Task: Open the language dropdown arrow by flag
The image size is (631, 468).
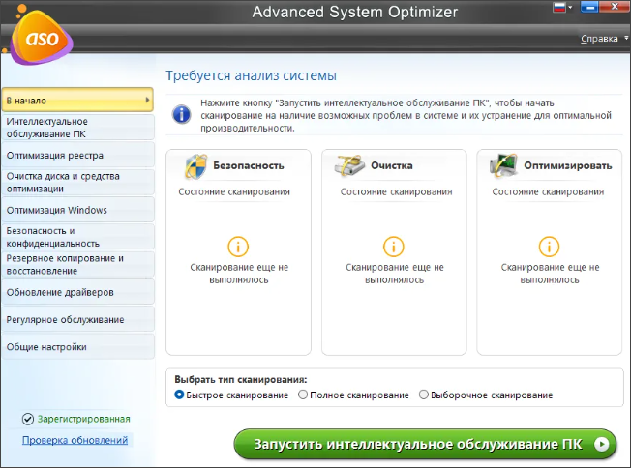Action: point(570,7)
